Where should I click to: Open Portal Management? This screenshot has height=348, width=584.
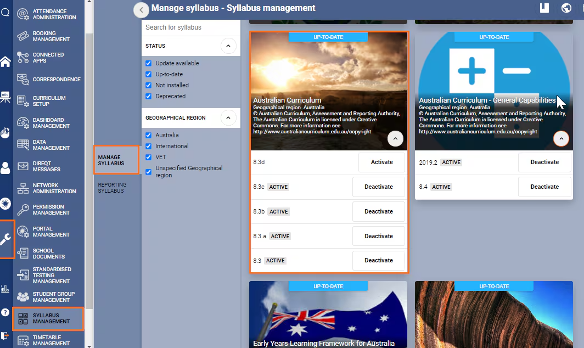(x=49, y=232)
